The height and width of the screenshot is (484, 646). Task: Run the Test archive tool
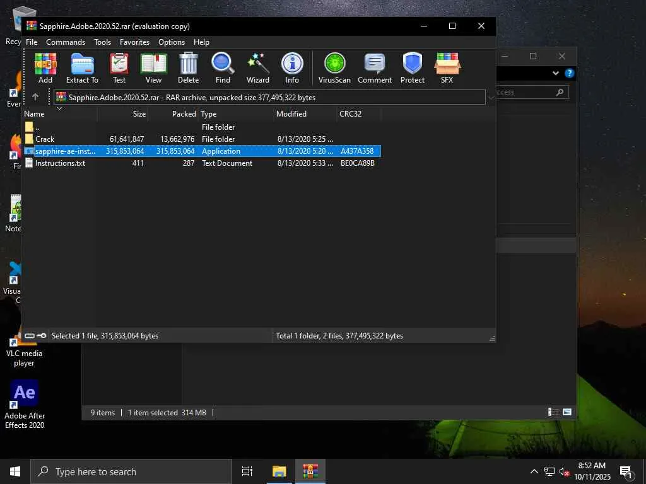pyautogui.click(x=119, y=68)
